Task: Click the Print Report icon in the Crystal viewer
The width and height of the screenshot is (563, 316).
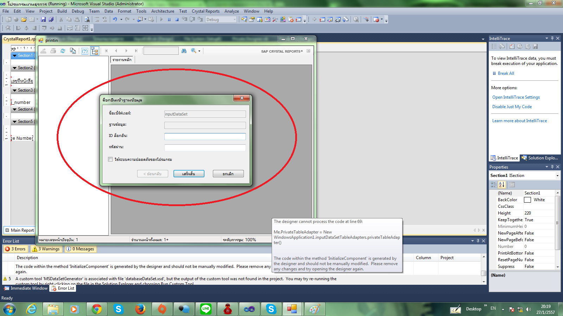Action: [x=53, y=51]
